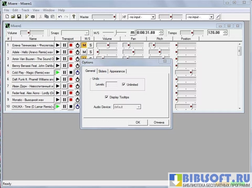Viewport: 252px width, 188px height.
Task: Click the question mark Help icon
Action: pyautogui.click(x=74, y=16)
